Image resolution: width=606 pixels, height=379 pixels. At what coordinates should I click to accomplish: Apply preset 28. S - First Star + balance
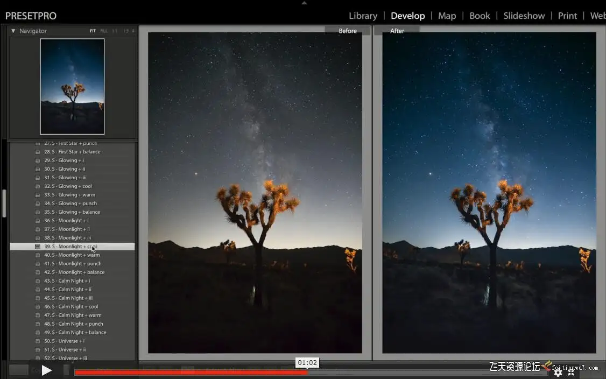[x=72, y=152]
